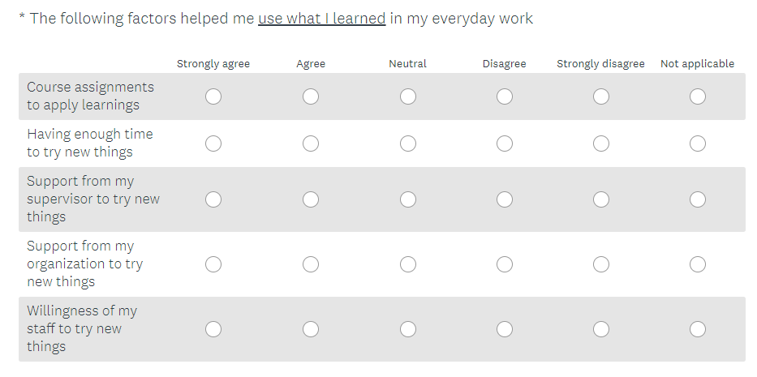The height and width of the screenshot is (377, 757).
Task: Mark Strongly disagree for supervisor support
Action: [x=601, y=199]
